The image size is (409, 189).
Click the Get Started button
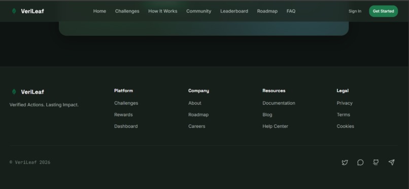coord(384,11)
